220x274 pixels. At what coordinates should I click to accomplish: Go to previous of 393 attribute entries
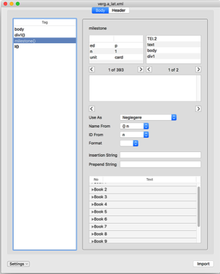(92, 69)
